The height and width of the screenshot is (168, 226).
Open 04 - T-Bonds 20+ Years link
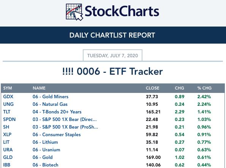click(x=57, y=112)
